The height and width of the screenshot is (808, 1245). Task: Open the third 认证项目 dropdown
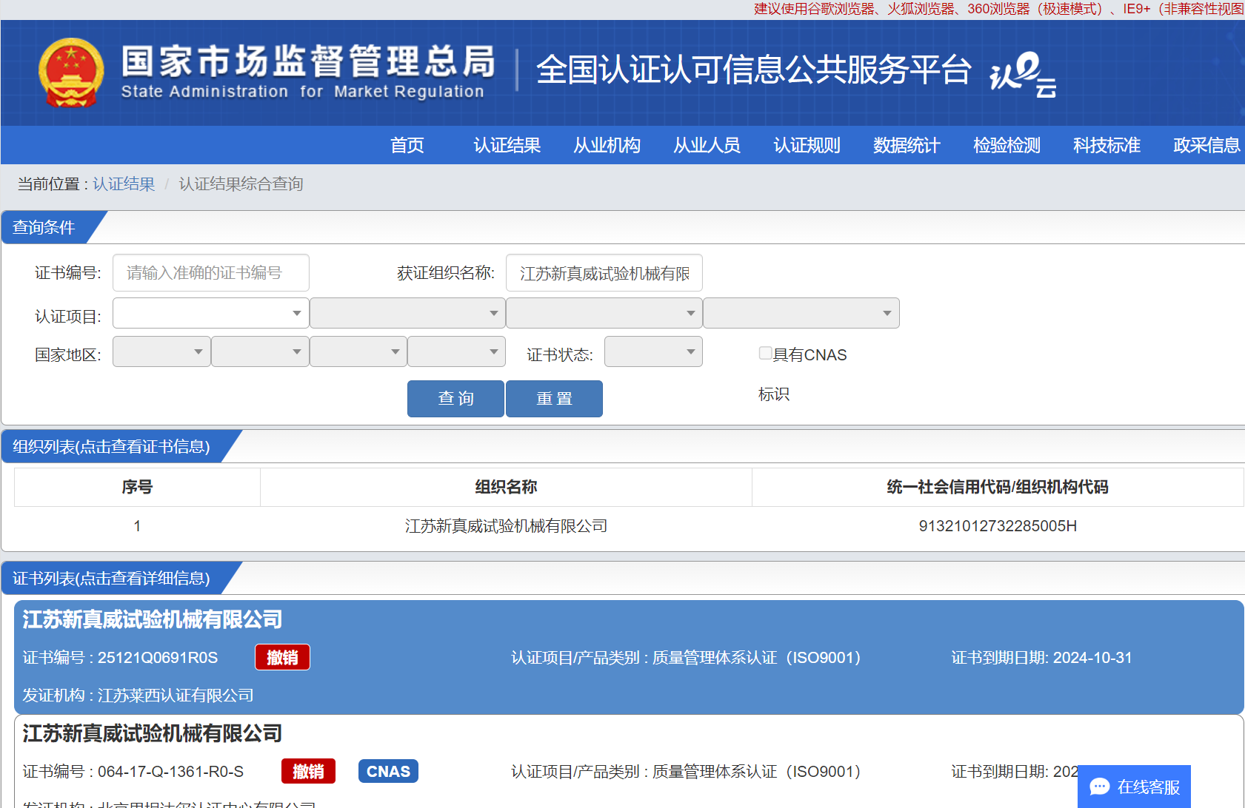(x=604, y=313)
